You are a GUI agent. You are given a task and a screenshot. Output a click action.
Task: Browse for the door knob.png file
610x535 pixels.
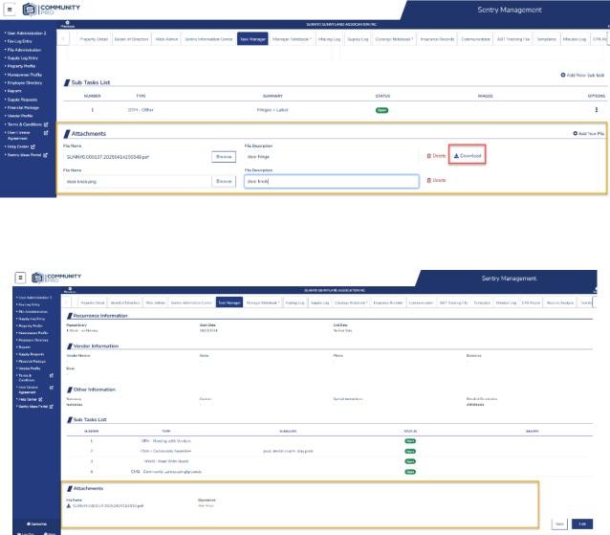pos(224,180)
